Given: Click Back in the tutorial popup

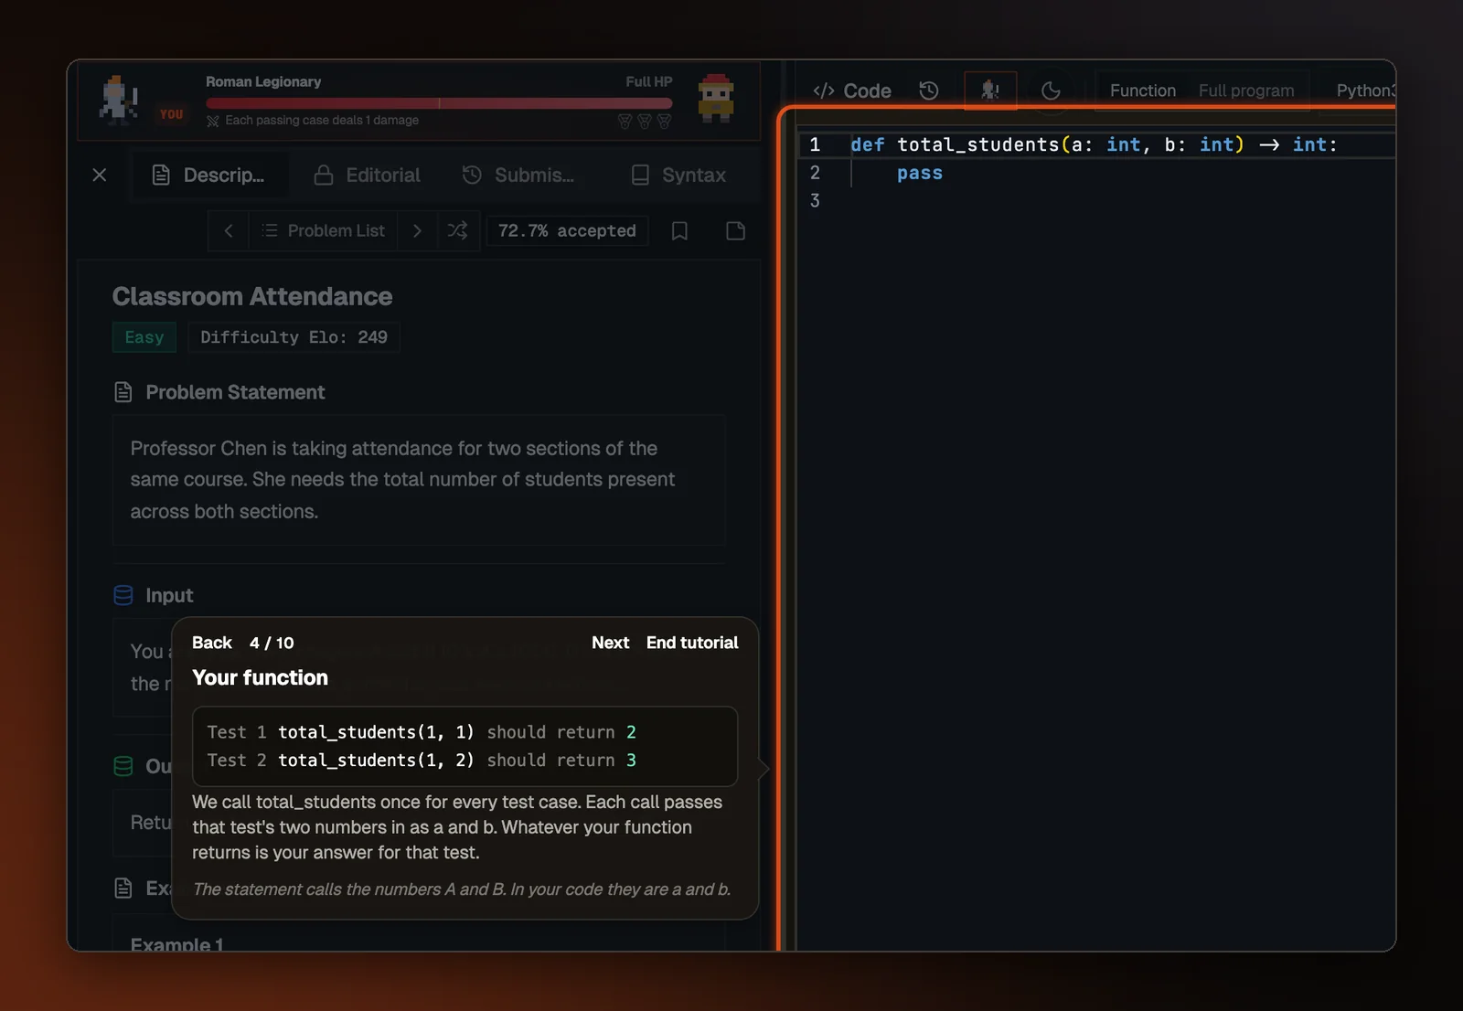Looking at the screenshot, I should tap(212, 643).
